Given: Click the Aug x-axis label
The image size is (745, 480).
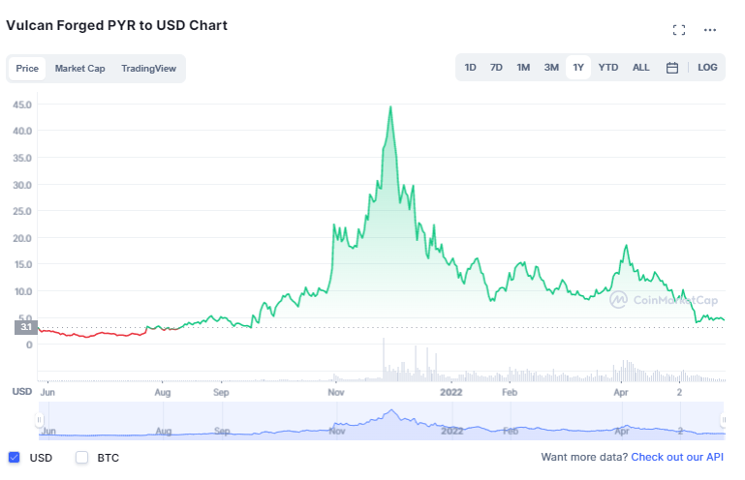Looking at the screenshot, I should click(x=162, y=392).
